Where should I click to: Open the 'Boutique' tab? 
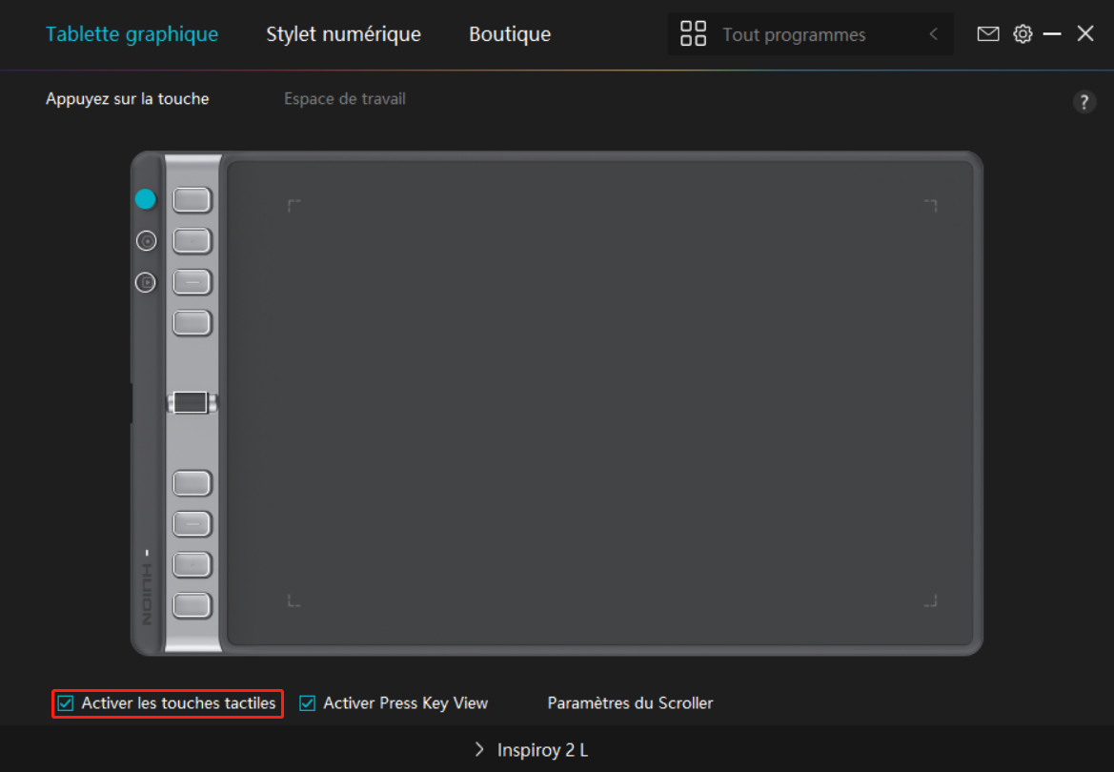509,34
